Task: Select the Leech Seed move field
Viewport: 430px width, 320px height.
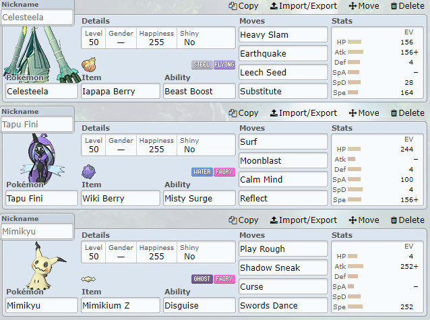Action: coord(283,72)
